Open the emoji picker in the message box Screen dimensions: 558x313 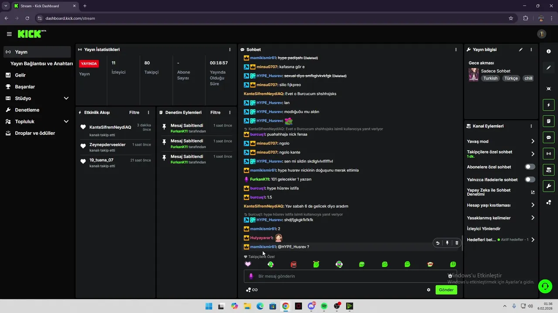(x=450, y=276)
